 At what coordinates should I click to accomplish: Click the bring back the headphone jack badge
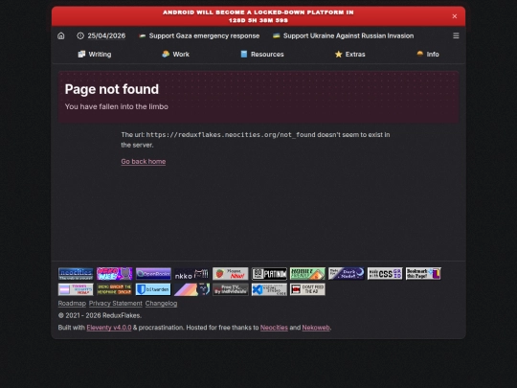pos(115,289)
